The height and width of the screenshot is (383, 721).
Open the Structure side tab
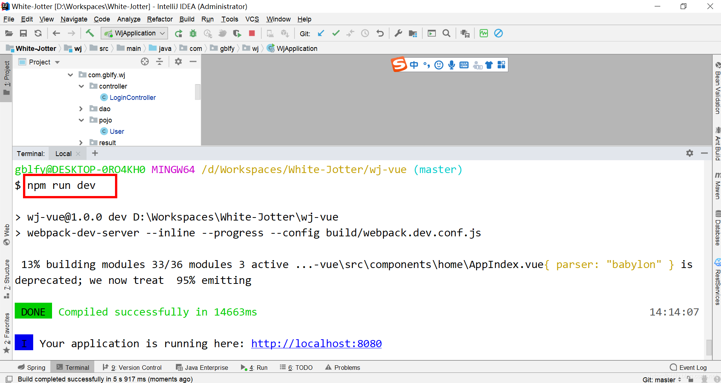coord(7,279)
